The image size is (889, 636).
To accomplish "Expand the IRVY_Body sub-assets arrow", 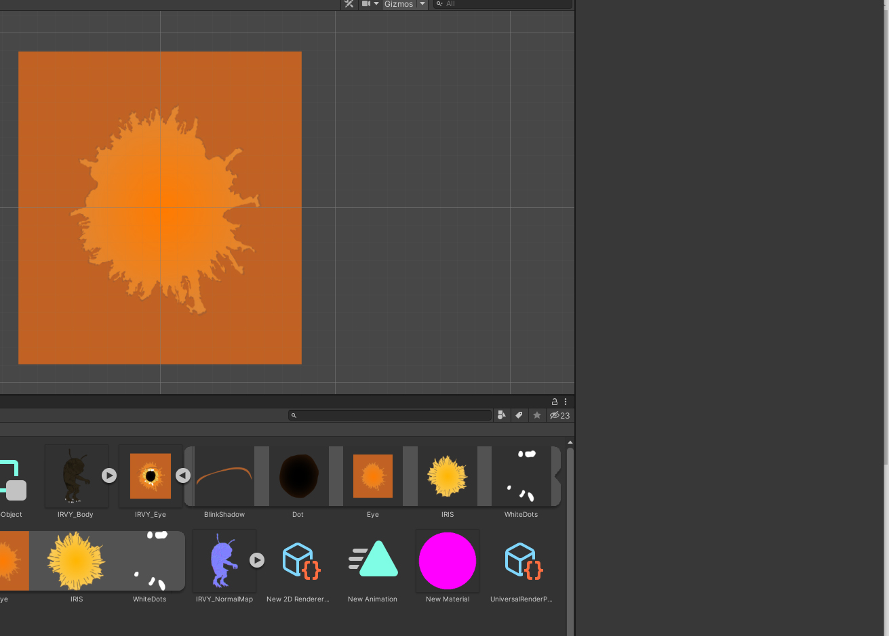I will pos(109,475).
